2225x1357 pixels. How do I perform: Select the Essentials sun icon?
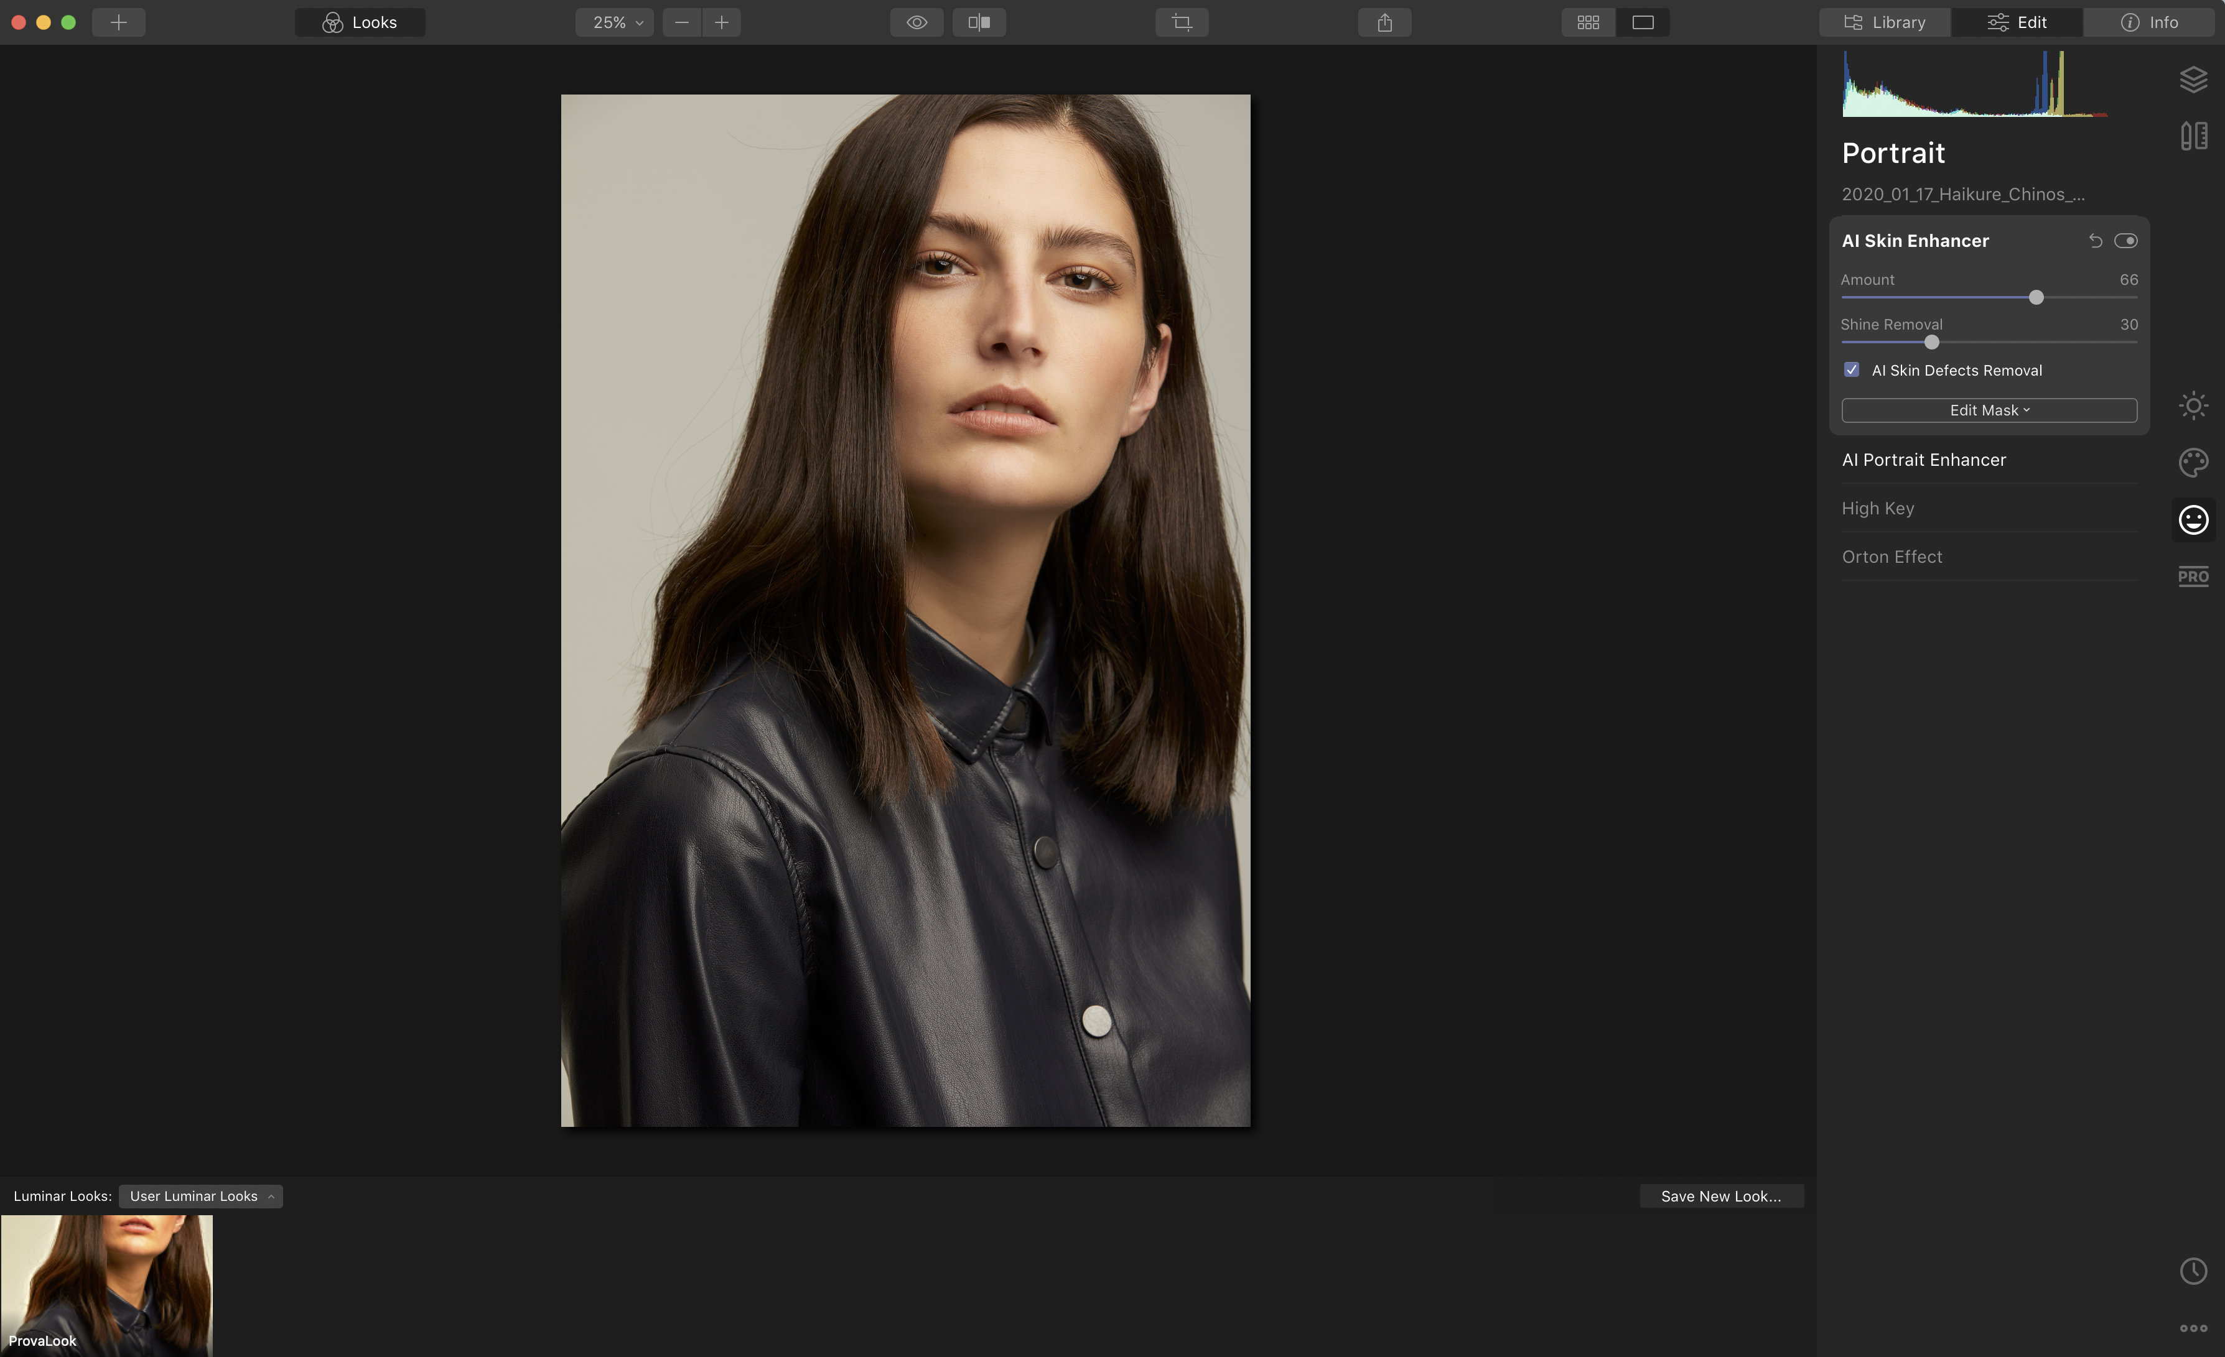click(x=2193, y=405)
